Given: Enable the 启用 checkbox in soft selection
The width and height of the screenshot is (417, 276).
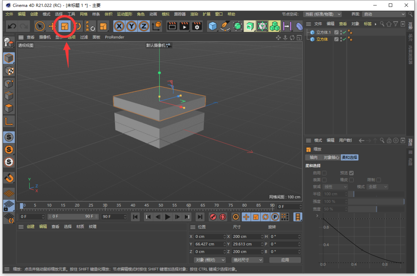Looking at the screenshot, I should (324, 173).
